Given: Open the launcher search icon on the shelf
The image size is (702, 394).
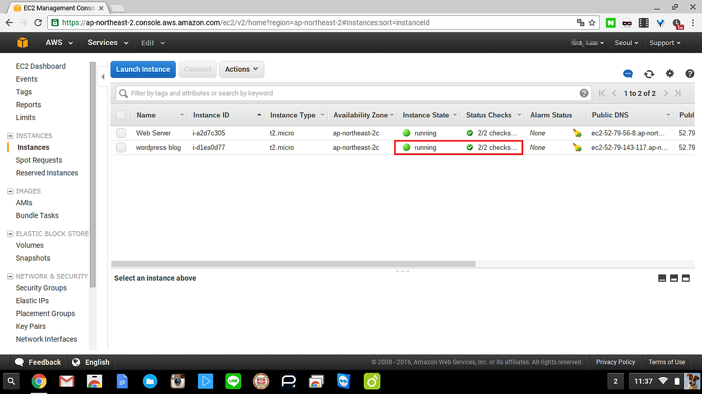Looking at the screenshot, I should (x=12, y=381).
